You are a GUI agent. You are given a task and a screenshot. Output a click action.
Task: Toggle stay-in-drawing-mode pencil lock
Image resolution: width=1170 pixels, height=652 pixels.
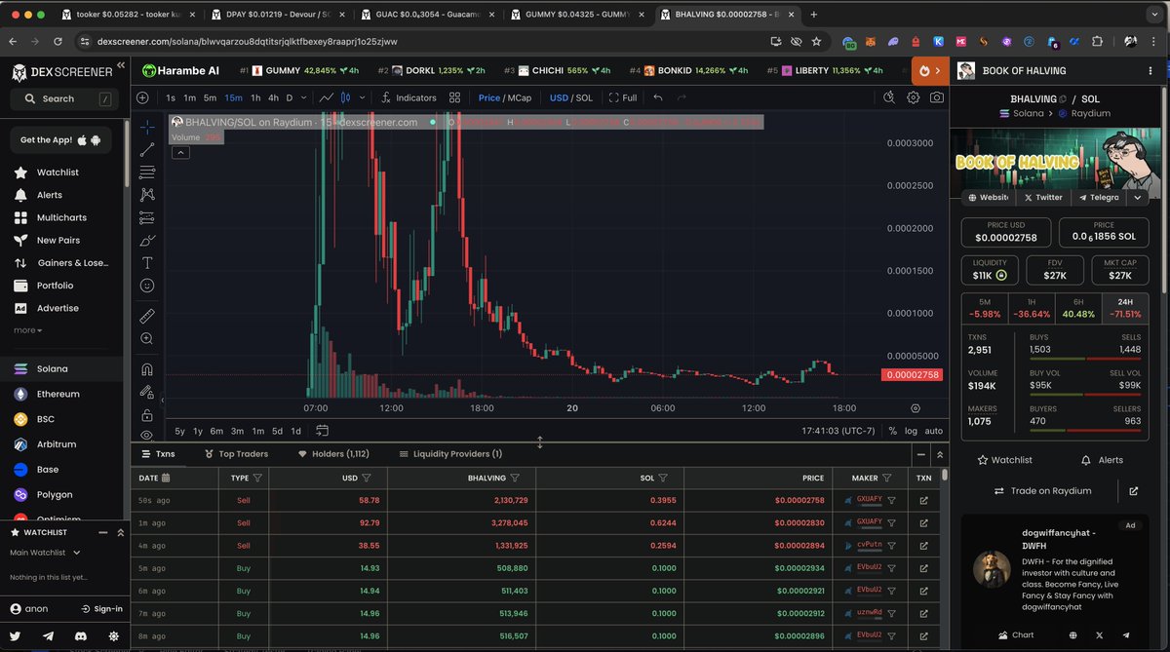pyautogui.click(x=147, y=392)
